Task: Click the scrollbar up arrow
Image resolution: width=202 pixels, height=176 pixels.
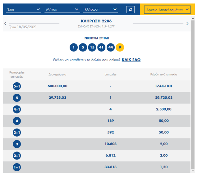Action: tap(193, 18)
